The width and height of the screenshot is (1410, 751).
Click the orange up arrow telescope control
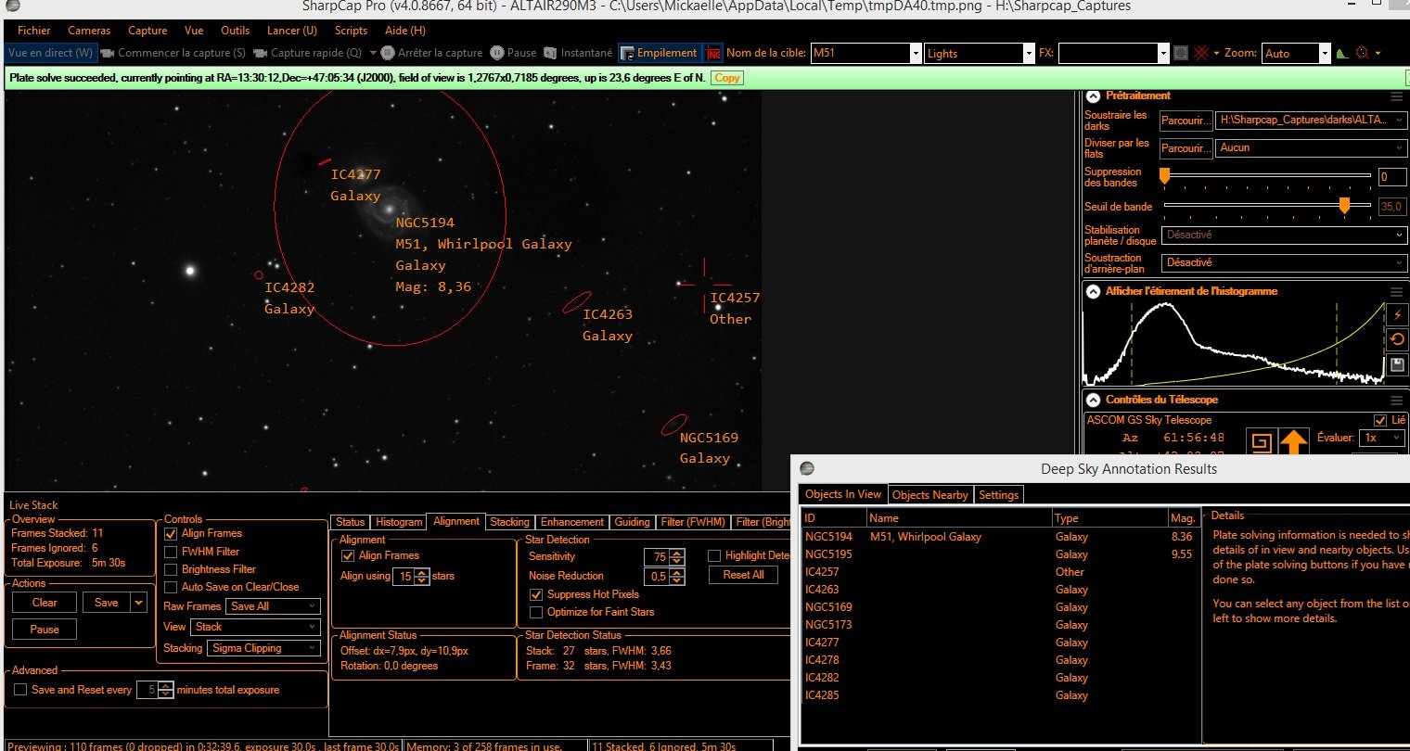tap(1293, 441)
